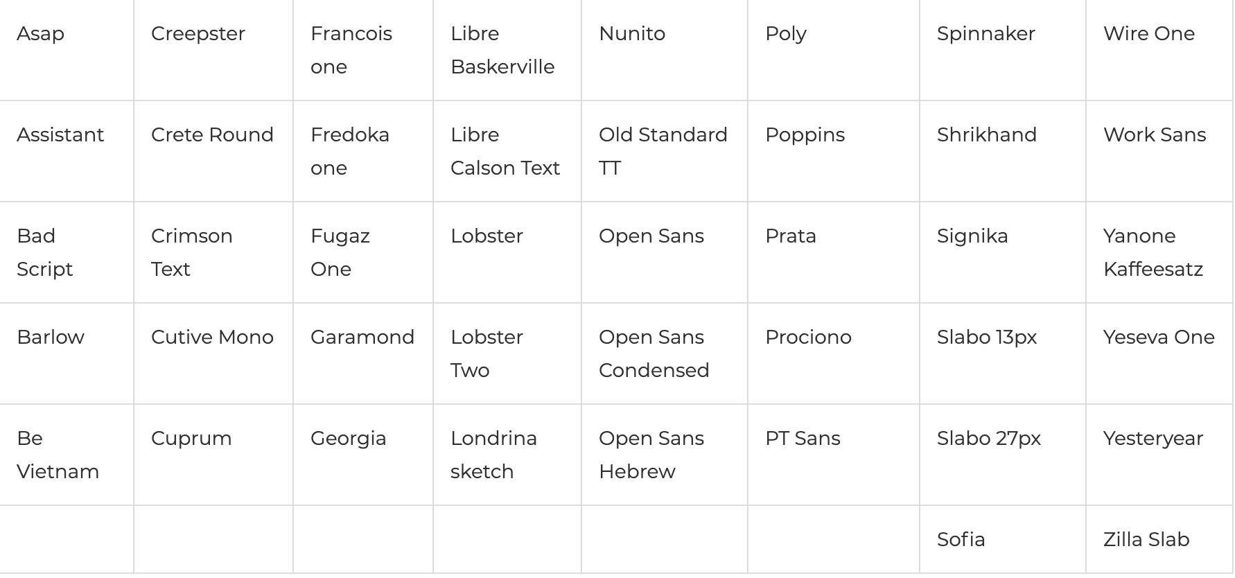Click Yanone Kaffeesatz entry
Viewport: 1235px width, 578px height.
[x=1153, y=253]
